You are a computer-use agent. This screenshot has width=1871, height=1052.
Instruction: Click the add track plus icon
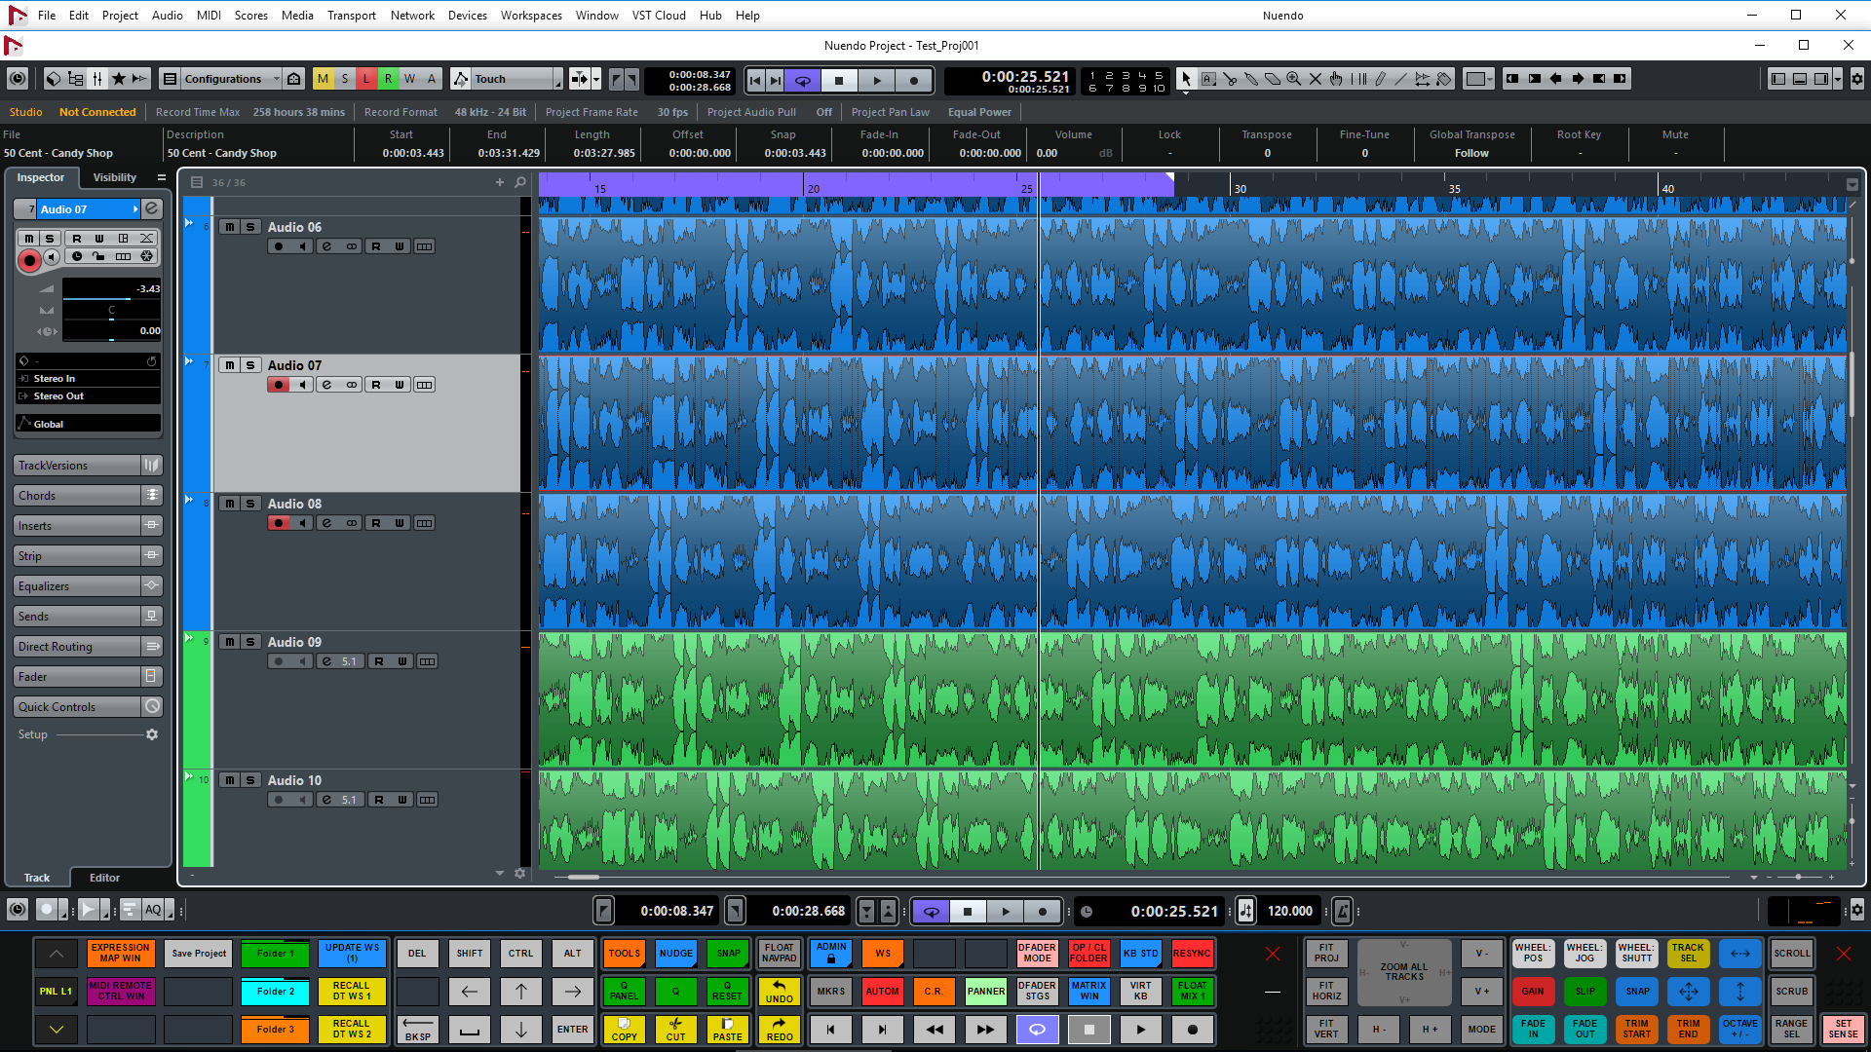[x=500, y=182]
